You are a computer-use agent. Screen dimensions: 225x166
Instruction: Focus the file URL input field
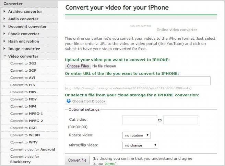pyautogui.click(x=138, y=81)
